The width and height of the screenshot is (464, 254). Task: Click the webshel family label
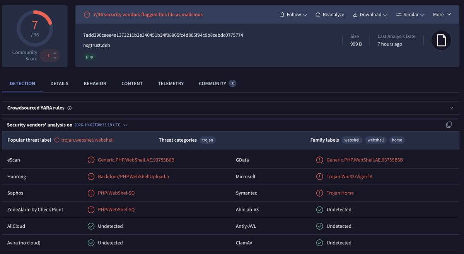pyautogui.click(x=352, y=140)
